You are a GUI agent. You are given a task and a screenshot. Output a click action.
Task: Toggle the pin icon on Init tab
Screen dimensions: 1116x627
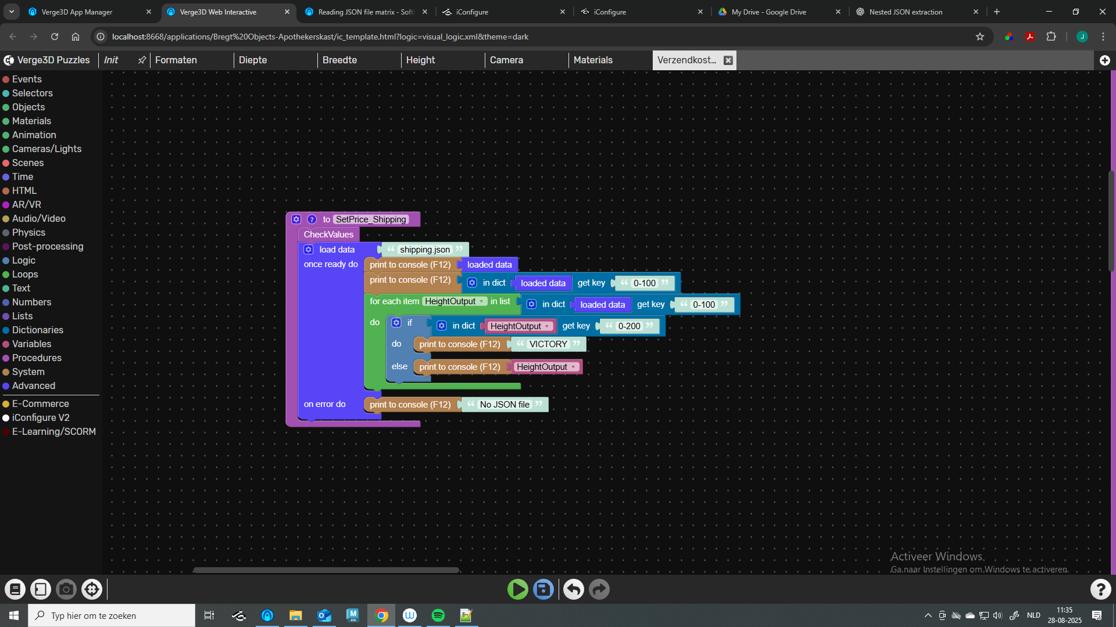pyautogui.click(x=142, y=60)
